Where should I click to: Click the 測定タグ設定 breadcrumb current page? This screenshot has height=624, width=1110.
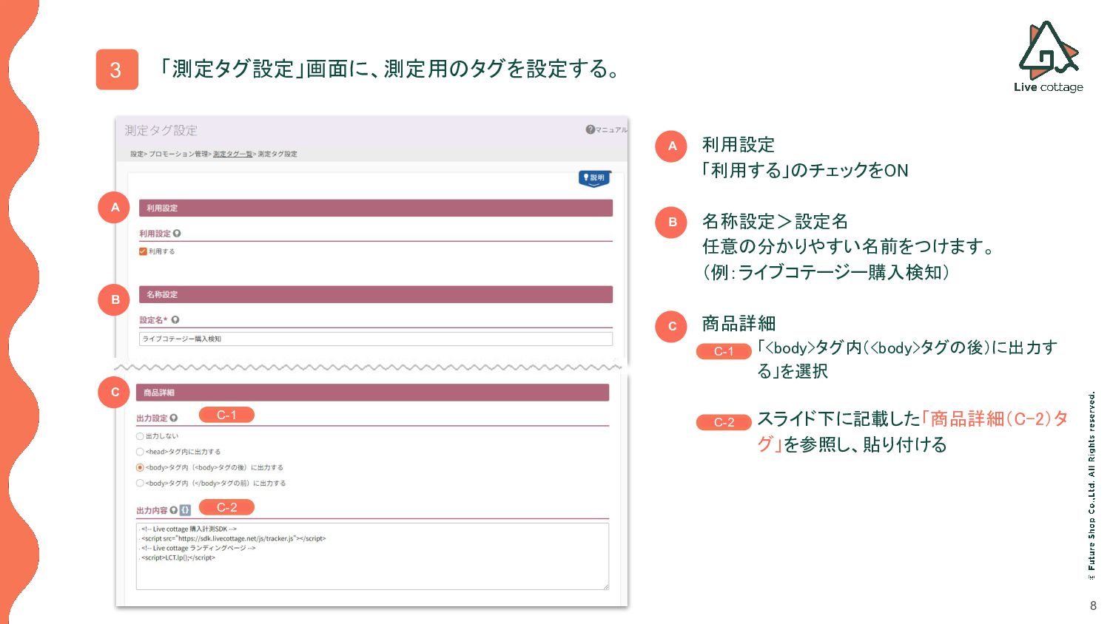click(x=277, y=154)
